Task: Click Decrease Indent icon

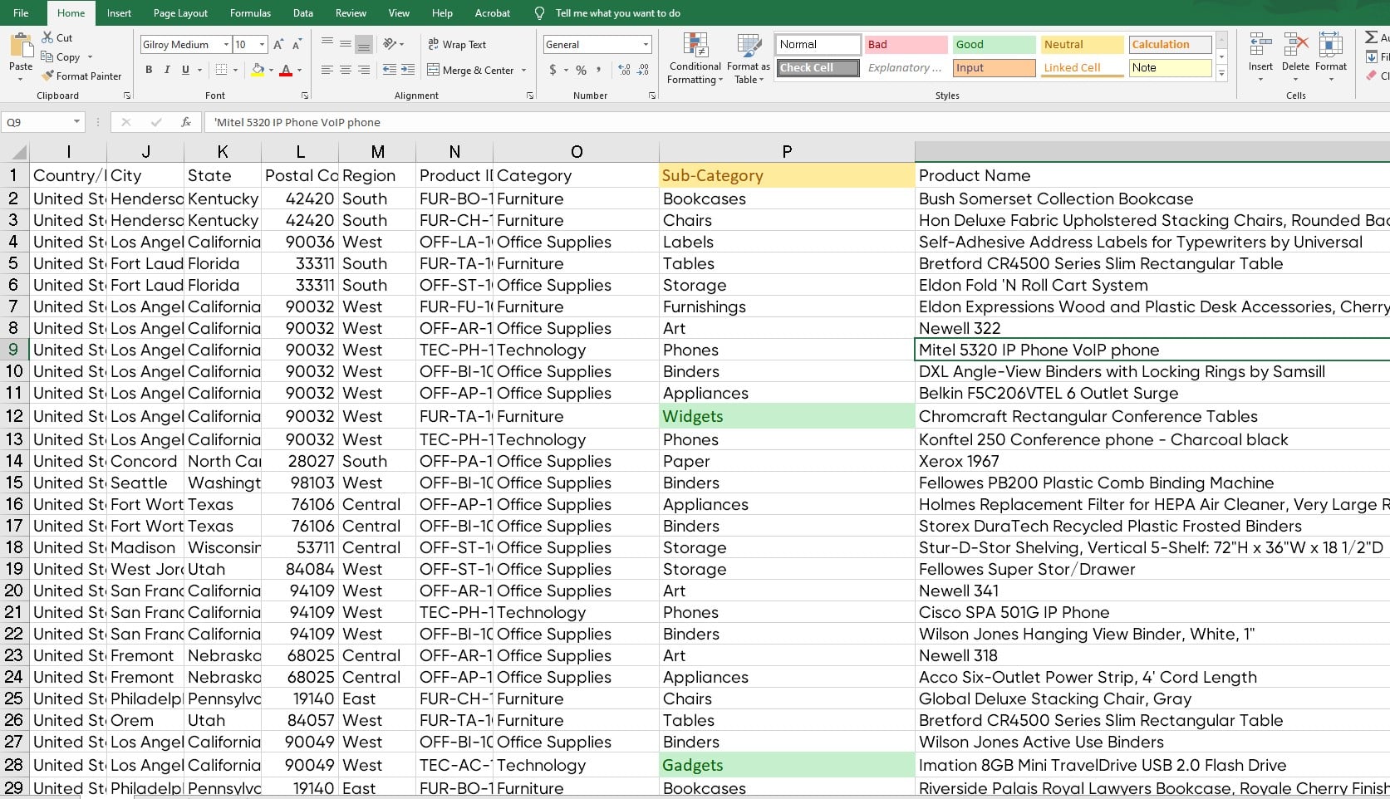Action: click(x=389, y=70)
